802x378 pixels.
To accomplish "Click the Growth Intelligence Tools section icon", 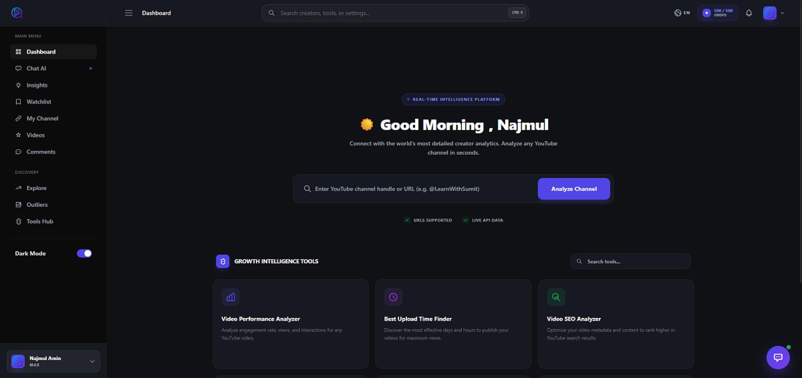I will click(x=223, y=261).
